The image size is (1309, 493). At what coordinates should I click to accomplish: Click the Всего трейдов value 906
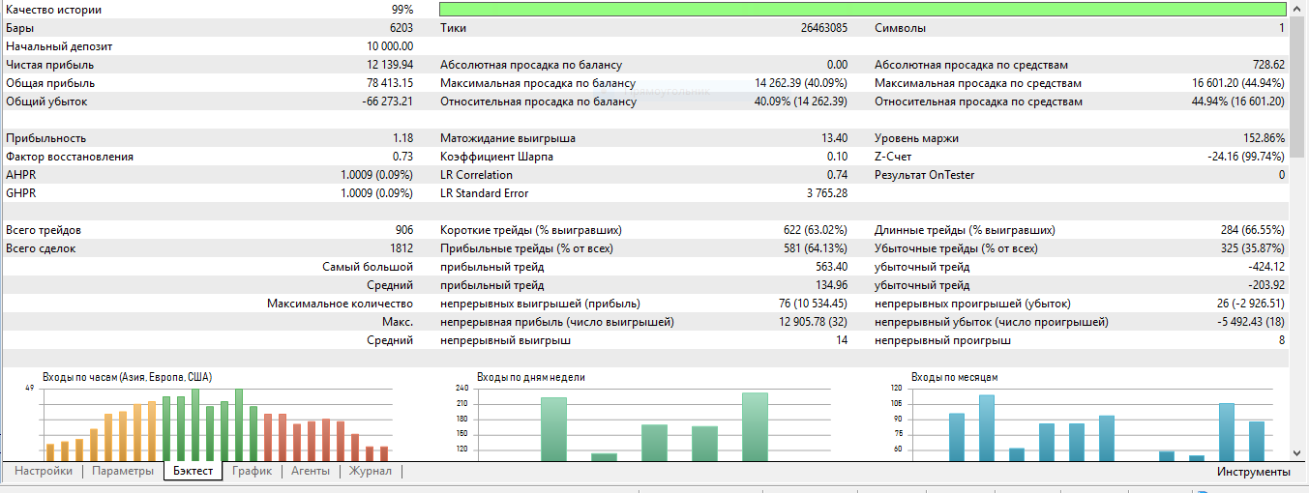pyautogui.click(x=402, y=230)
